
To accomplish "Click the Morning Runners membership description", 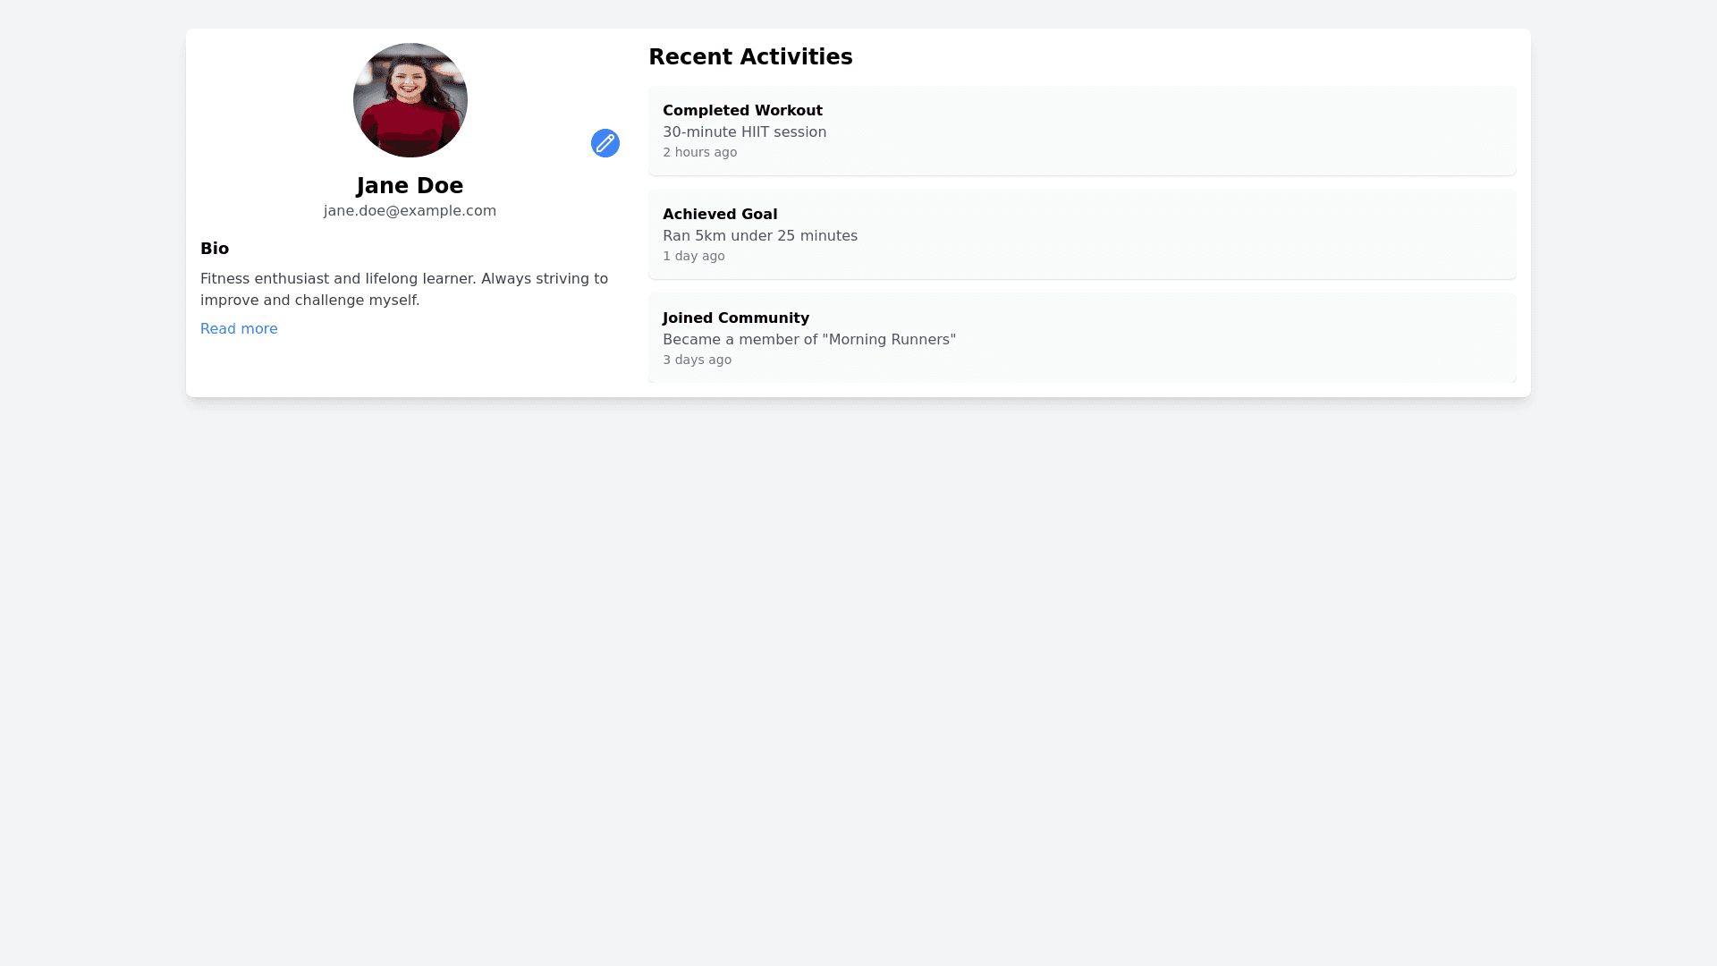I will (x=808, y=340).
